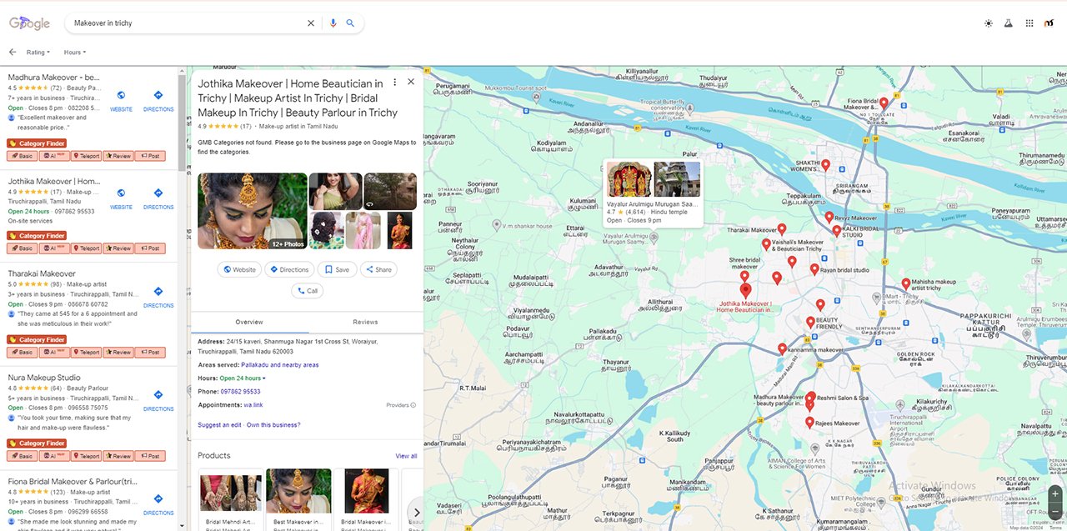Click the Directions button in detail panel
This screenshot has width=1067, height=531.
[288, 269]
